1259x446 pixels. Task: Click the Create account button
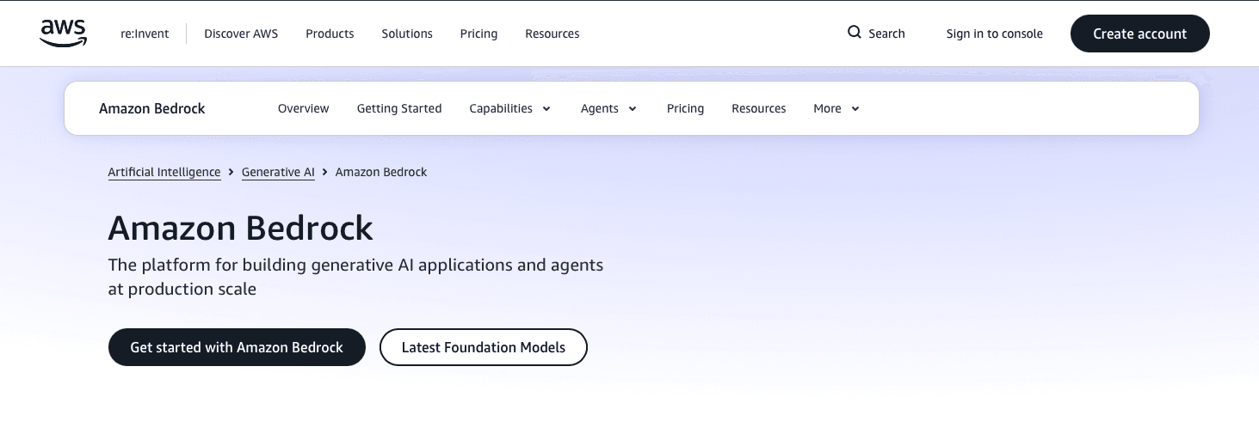click(x=1139, y=34)
